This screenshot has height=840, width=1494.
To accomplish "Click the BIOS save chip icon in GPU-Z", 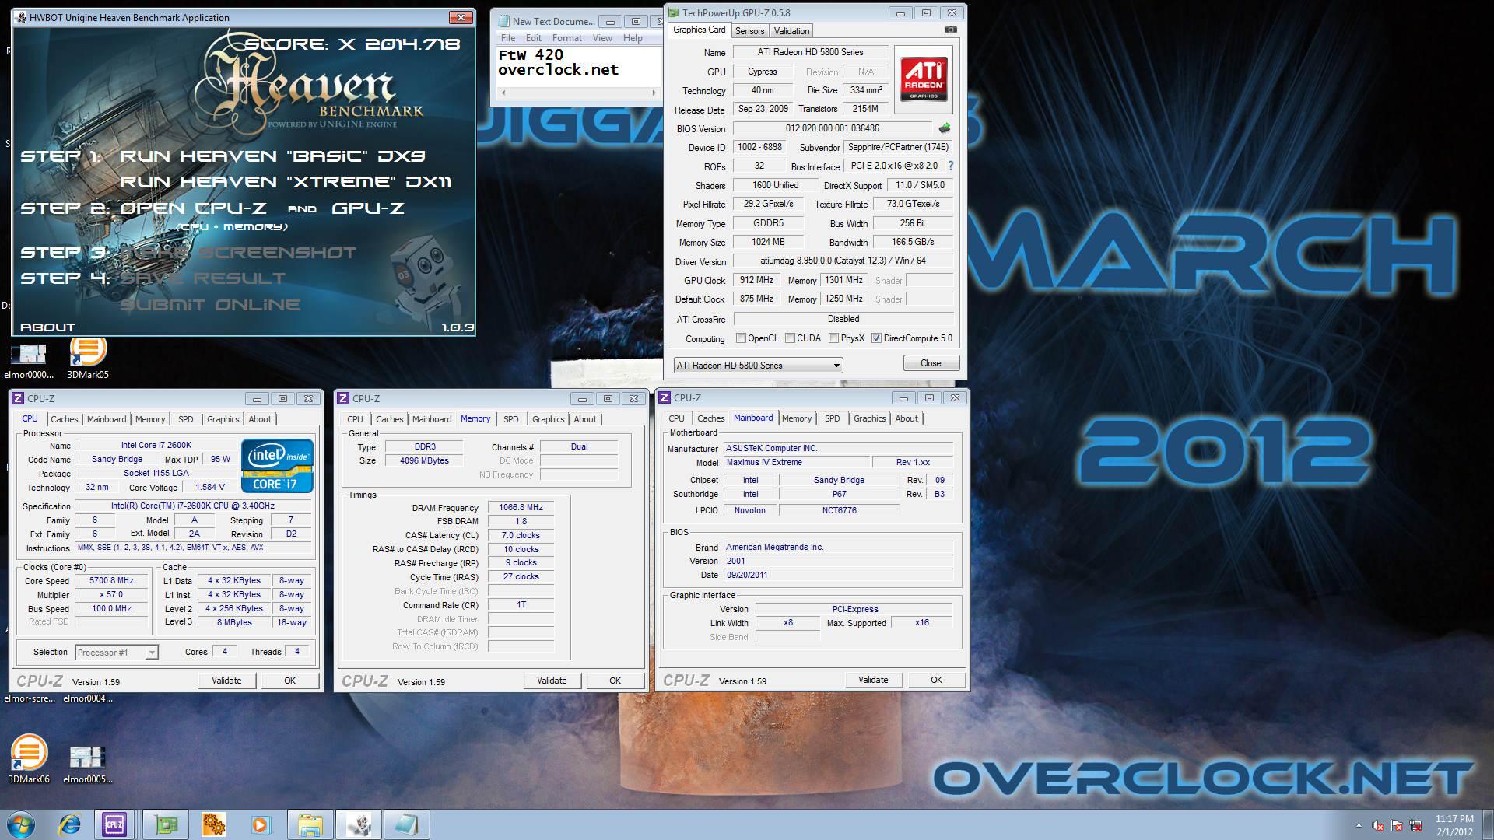I will (944, 128).
